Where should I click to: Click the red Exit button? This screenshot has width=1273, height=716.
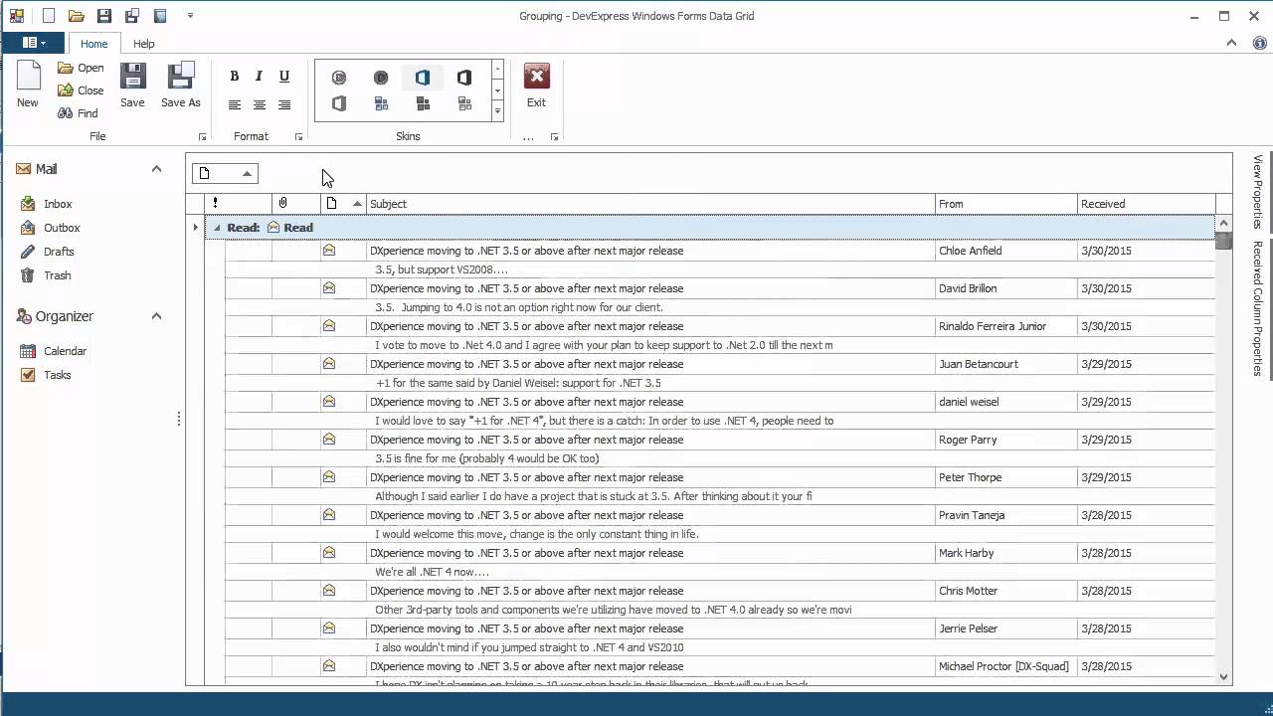536,85
